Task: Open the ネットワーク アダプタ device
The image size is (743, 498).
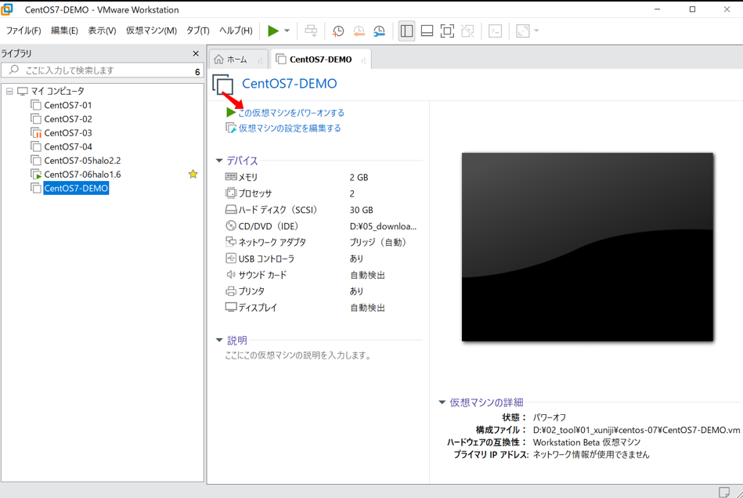Action: [x=266, y=242]
